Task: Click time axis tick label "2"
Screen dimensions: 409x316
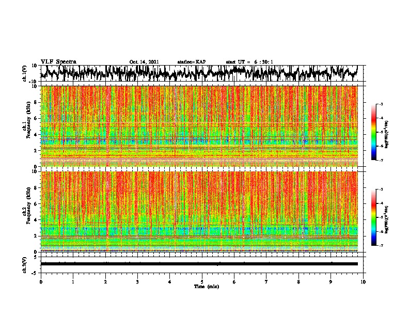Action: 105,282
